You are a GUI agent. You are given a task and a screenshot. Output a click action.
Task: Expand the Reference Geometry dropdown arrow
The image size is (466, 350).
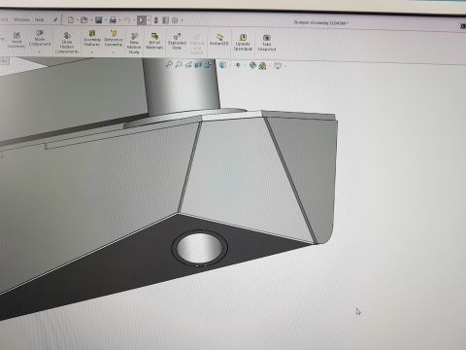(x=113, y=52)
